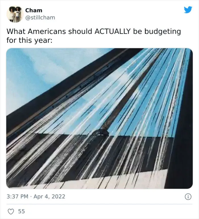Viewport: 199px width, 219px height.
Task: Click the word ACTUALLY in tweet
Action: click(112, 31)
